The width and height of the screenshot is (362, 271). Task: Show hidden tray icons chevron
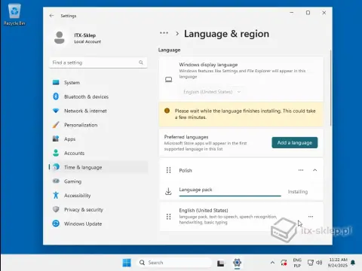[x=272, y=263]
